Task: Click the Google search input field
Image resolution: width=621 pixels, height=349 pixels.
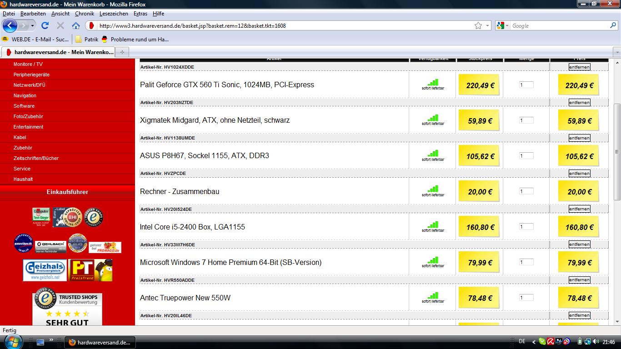Action: (x=559, y=25)
